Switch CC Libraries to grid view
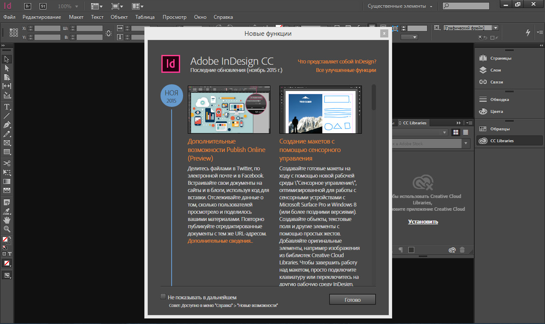545x324 pixels. click(x=456, y=132)
